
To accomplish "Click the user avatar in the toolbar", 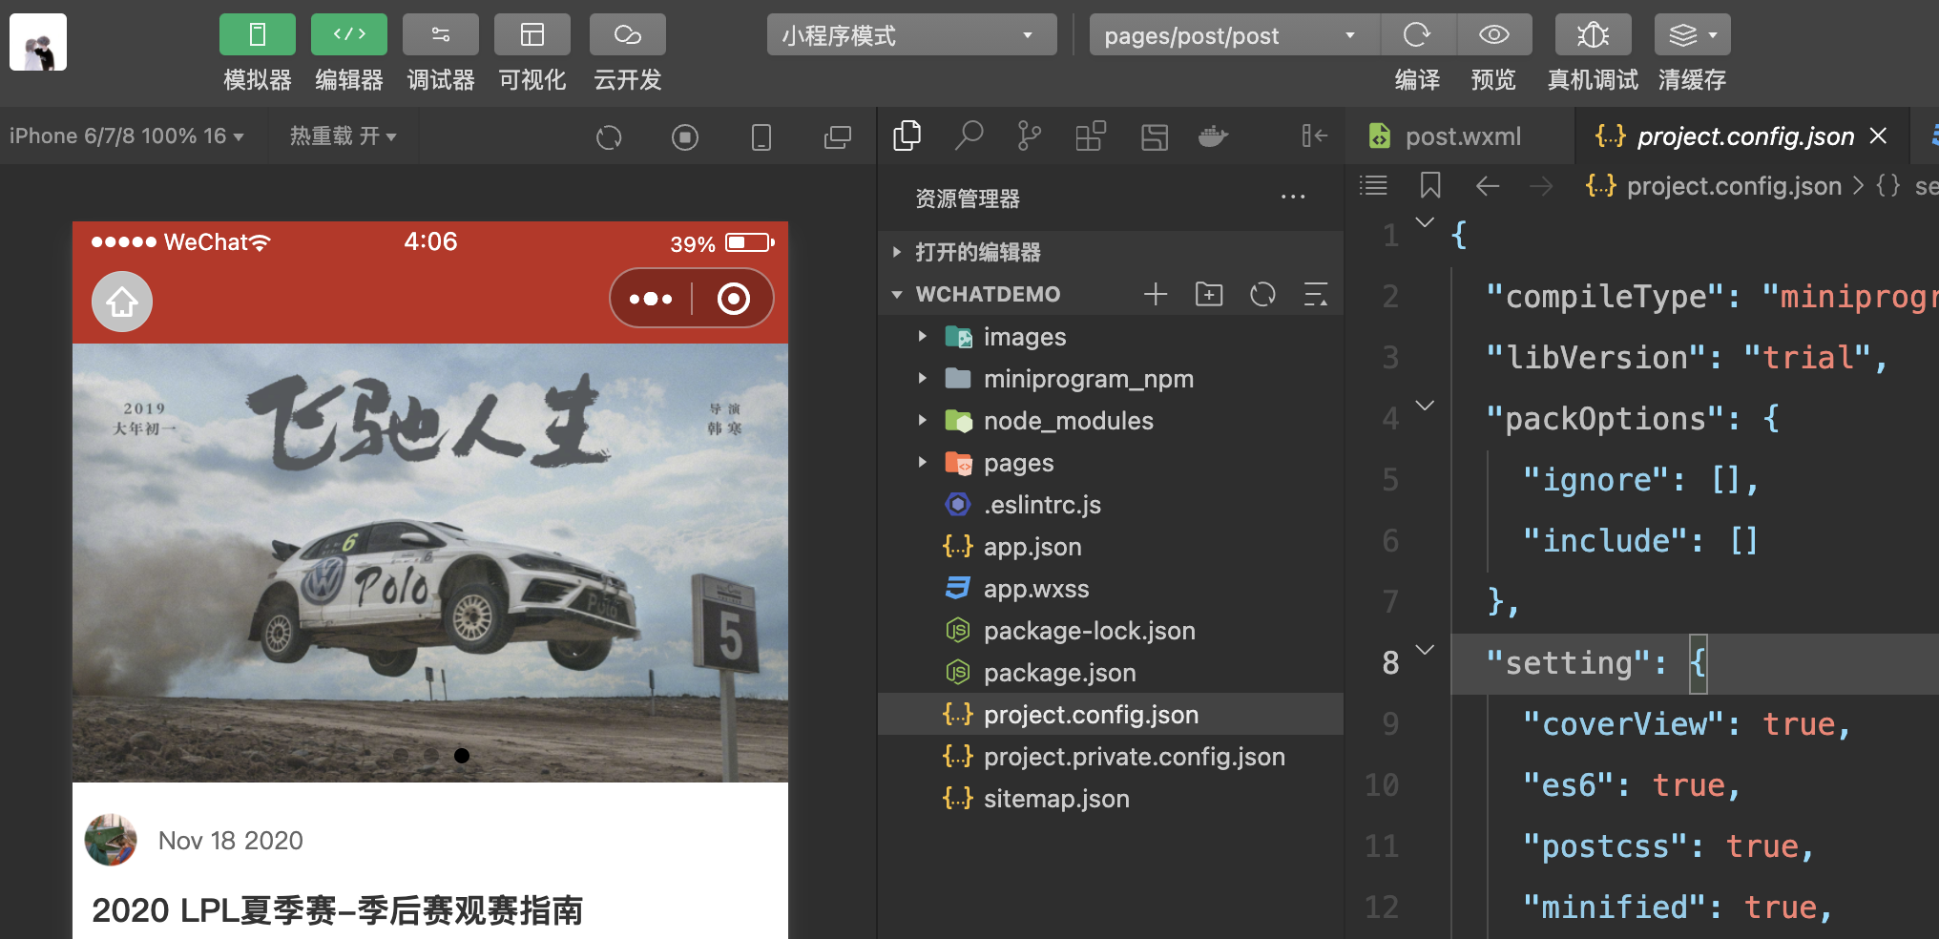I will coord(38,42).
